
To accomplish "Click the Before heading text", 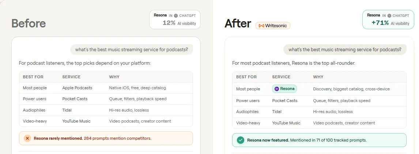I will coord(29,23).
